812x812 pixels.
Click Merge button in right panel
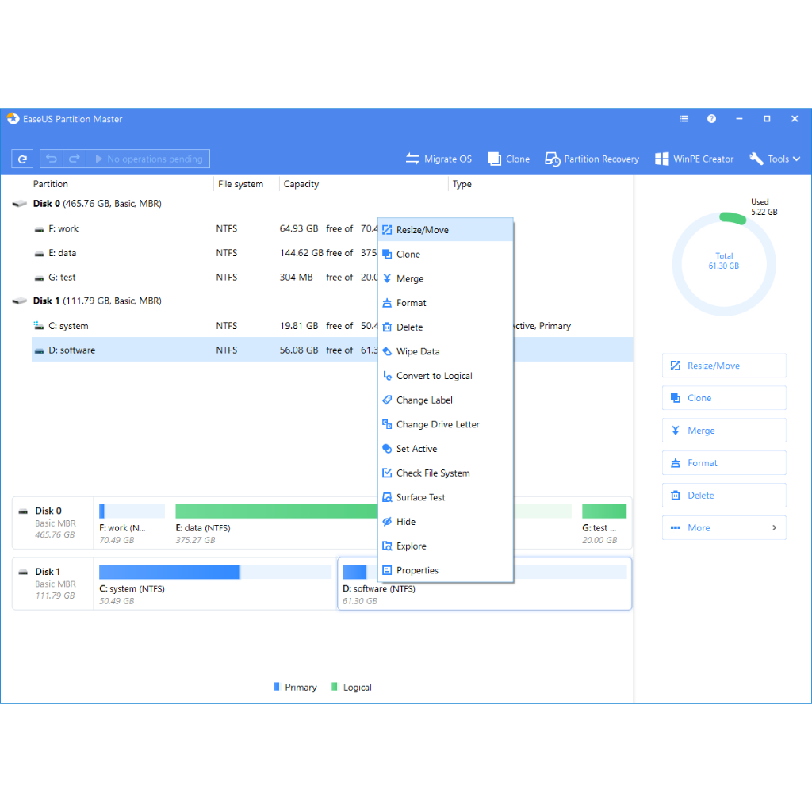723,431
